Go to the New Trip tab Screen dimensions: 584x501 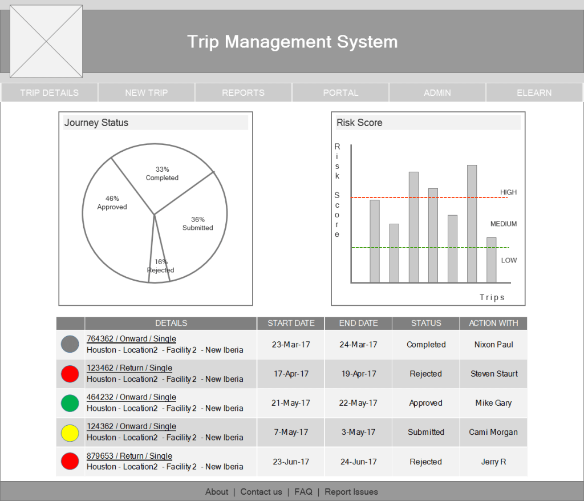click(147, 92)
